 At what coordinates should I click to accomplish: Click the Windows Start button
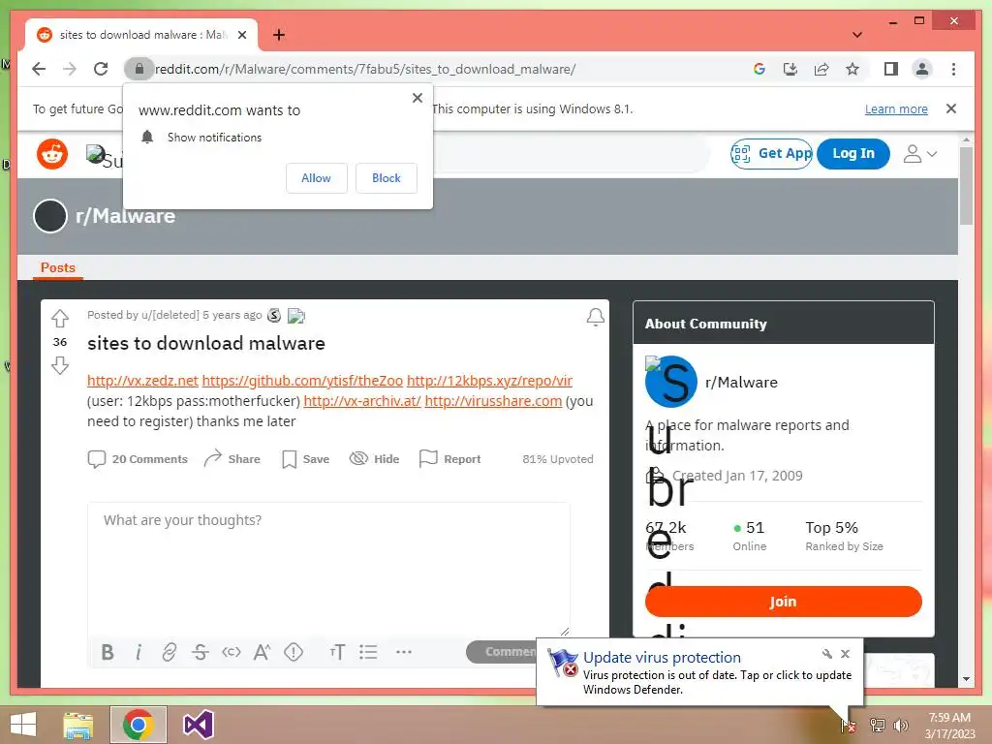pos(23,725)
